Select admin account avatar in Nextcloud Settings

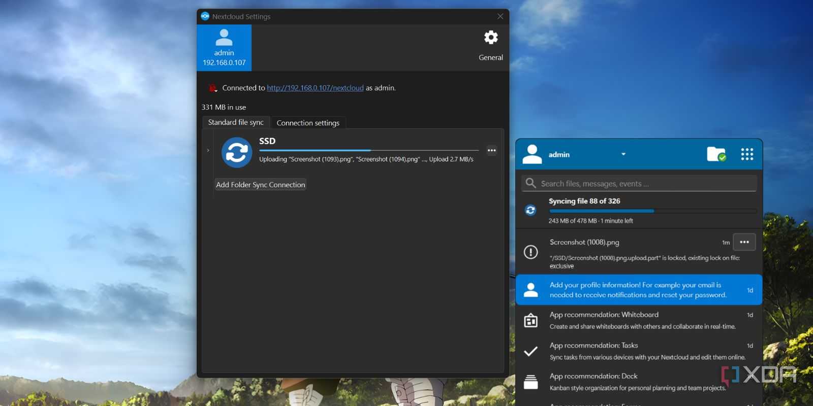pos(224,38)
